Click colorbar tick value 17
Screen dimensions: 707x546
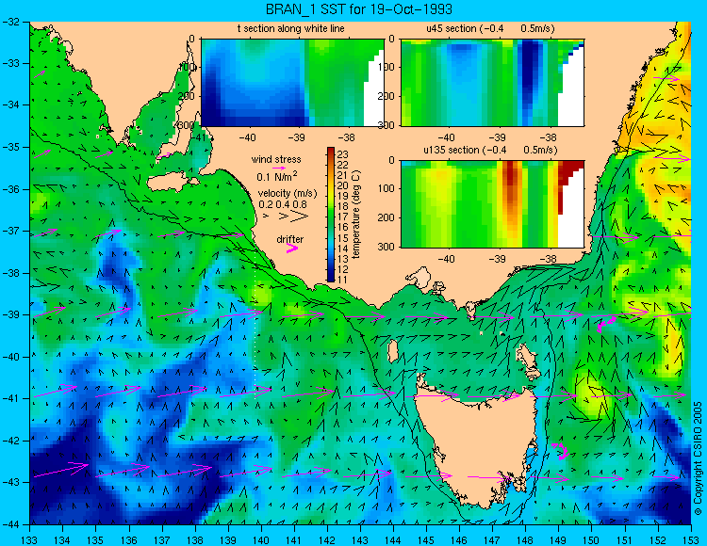point(342,217)
